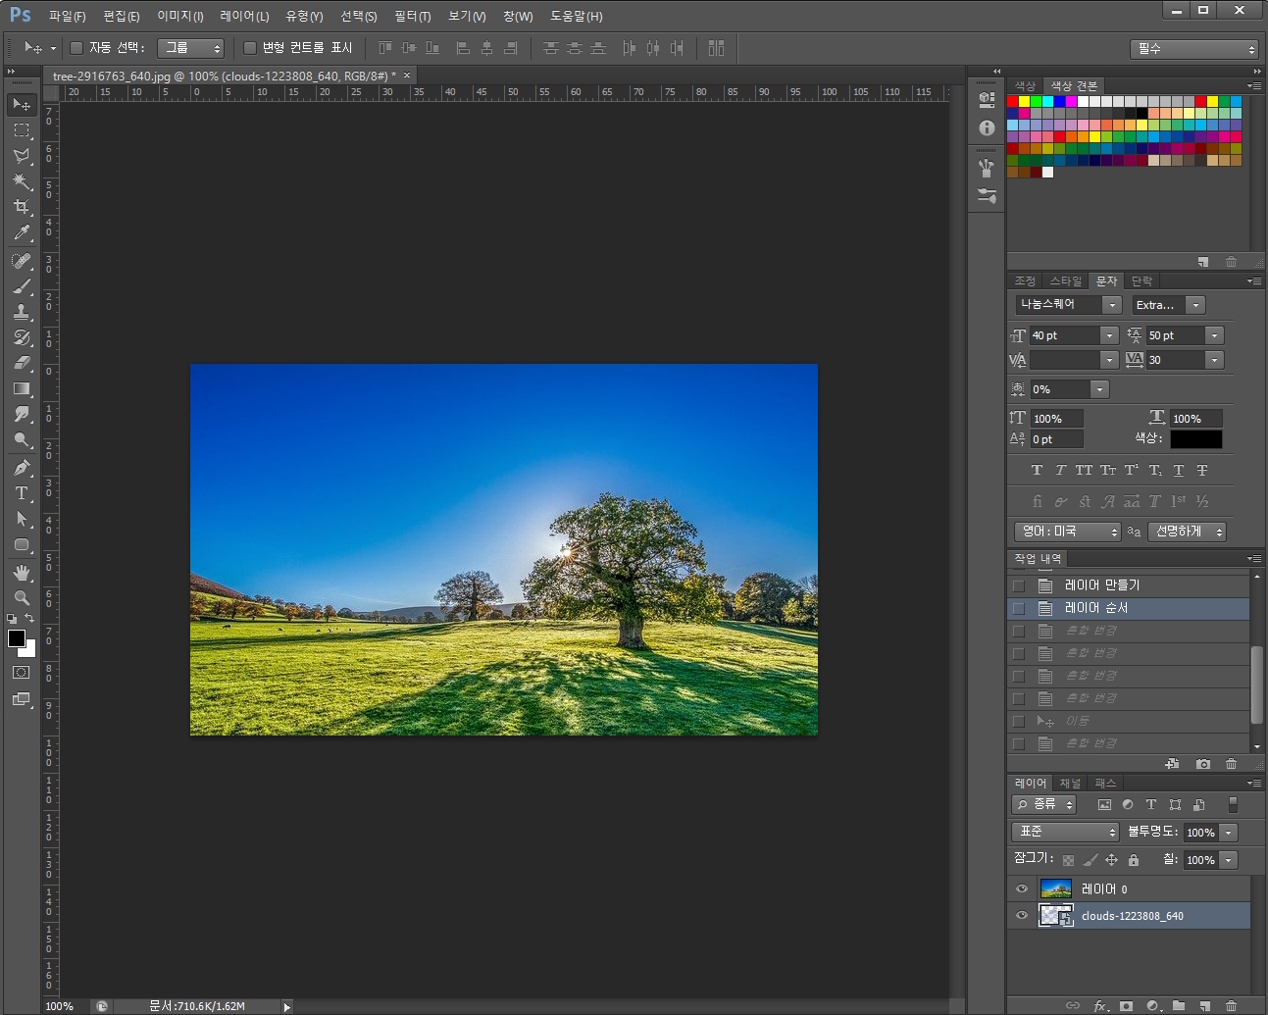The image size is (1268, 1015).
Task: Enable the 자동 선택 checkbox
Action: 76,48
